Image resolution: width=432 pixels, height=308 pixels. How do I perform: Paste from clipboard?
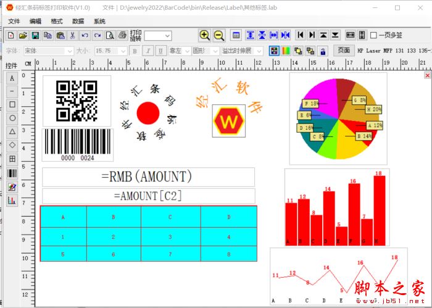(60, 35)
